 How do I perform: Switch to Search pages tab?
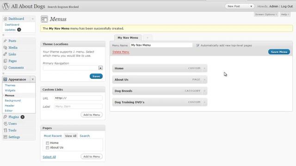pos(85,136)
